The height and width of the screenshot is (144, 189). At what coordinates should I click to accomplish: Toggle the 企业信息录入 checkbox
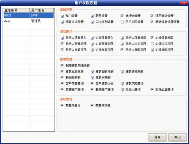coord(92,38)
